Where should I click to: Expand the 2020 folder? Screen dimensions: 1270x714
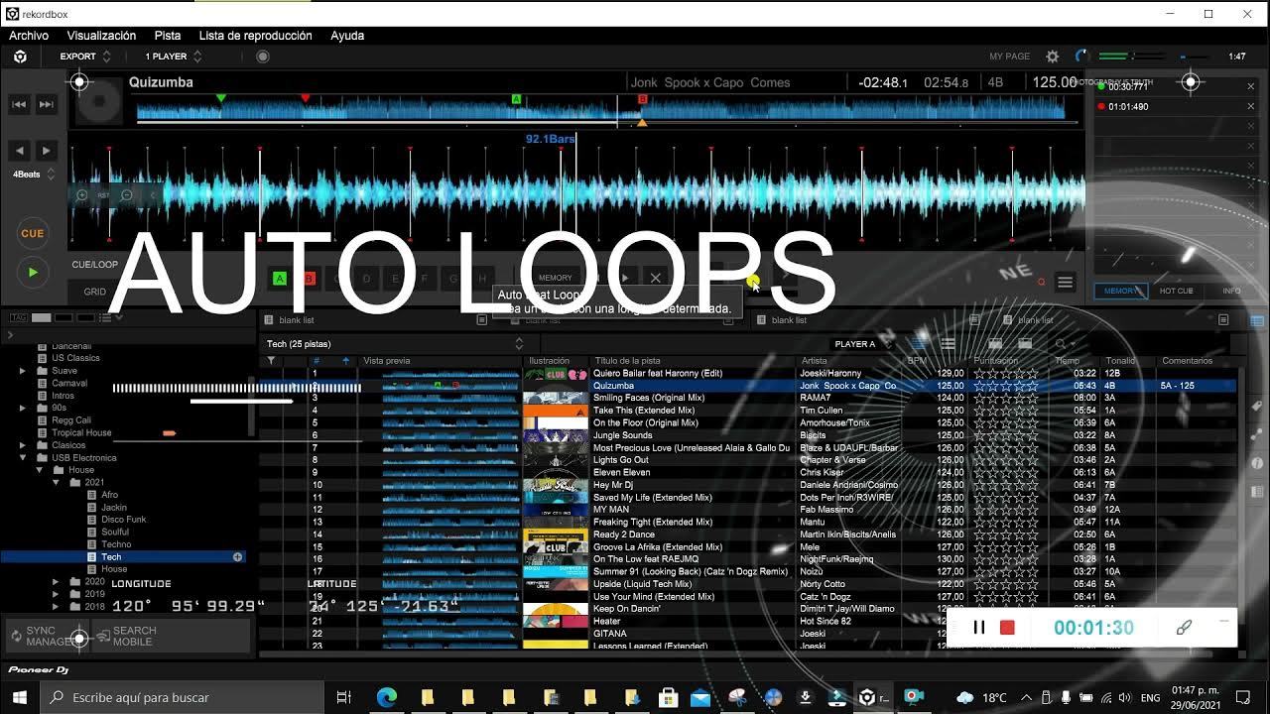56,582
